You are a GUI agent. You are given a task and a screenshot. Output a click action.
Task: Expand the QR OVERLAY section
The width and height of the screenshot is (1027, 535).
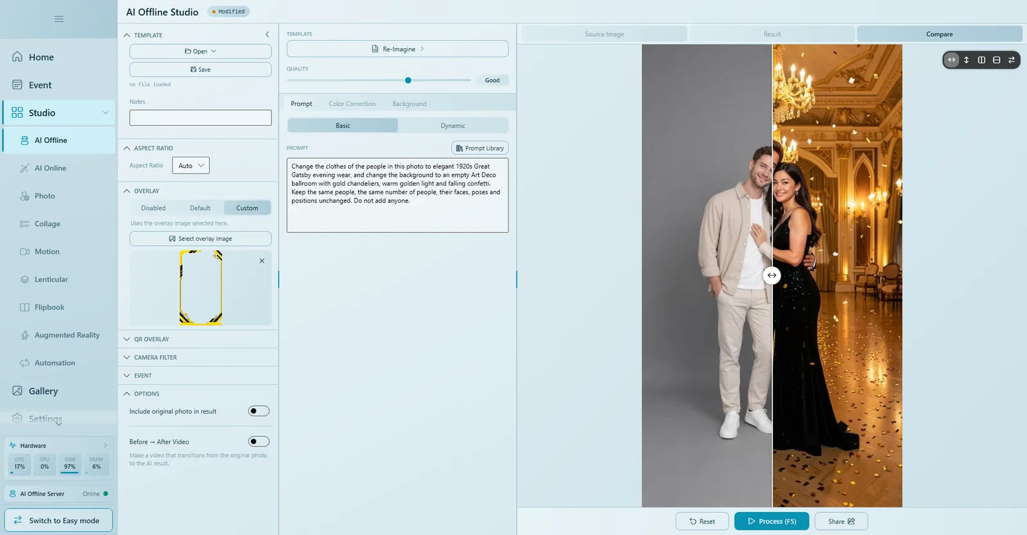[198, 339]
